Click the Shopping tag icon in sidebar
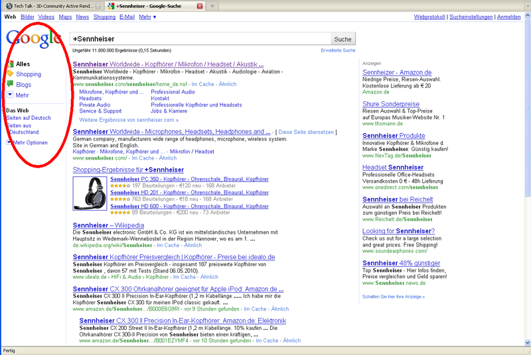Viewport: 531px width, 355px height. 10,74
